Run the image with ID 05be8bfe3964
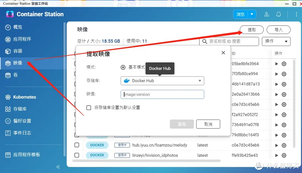Screen dimensions: 302x173 (x=276, y=64)
